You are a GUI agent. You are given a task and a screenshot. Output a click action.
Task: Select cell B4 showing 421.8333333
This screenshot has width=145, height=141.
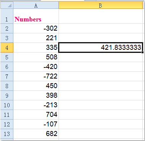pyautogui.click(x=101, y=48)
